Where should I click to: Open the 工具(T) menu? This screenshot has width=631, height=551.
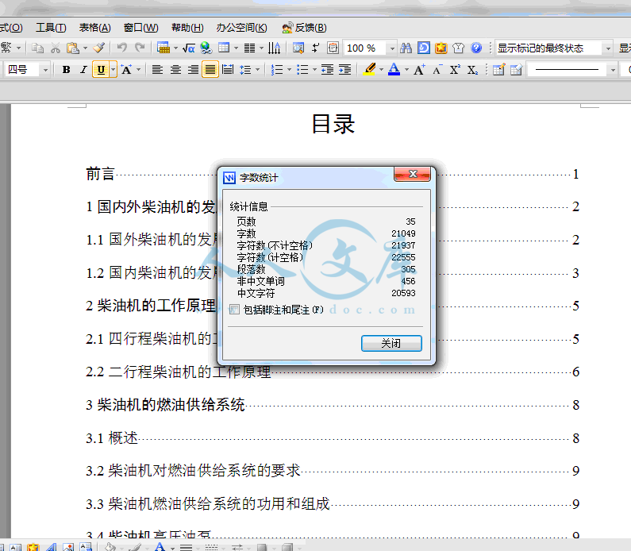(x=51, y=27)
